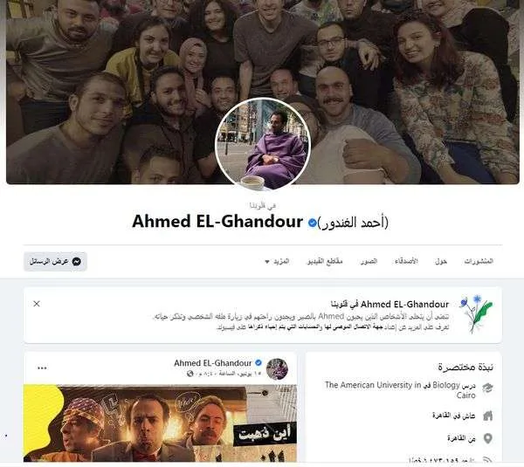
Task: Open the حول tab
Action: [441, 261]
